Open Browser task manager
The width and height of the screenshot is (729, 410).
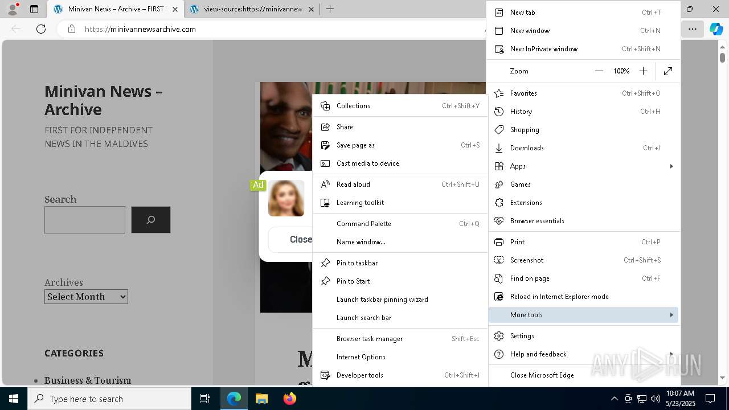click(x=400, y=338)
